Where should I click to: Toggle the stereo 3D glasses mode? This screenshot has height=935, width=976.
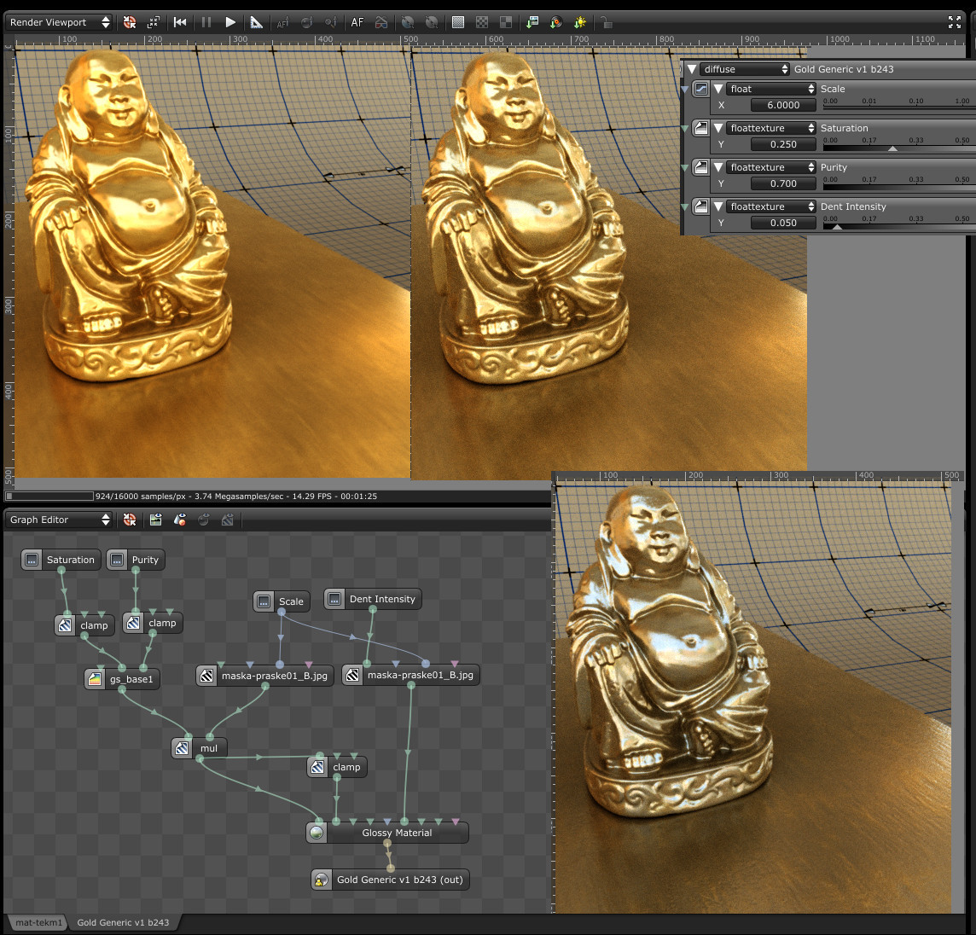tap(381, 22)
